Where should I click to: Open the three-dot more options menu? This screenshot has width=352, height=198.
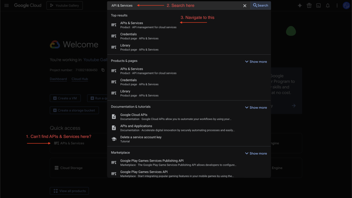pos(337,5)
